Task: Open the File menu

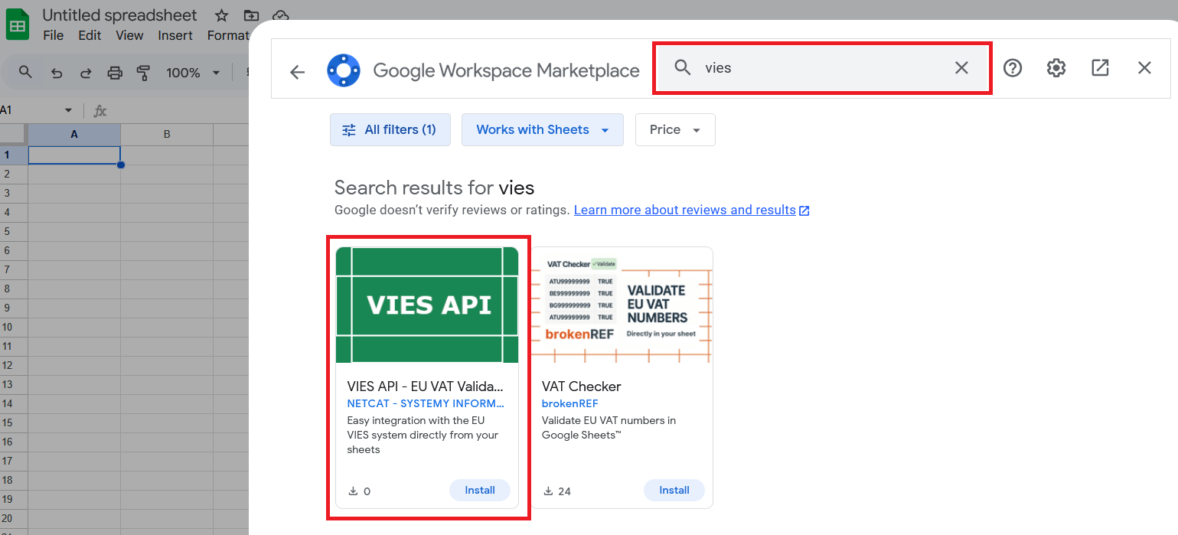Action: [53, 35]
